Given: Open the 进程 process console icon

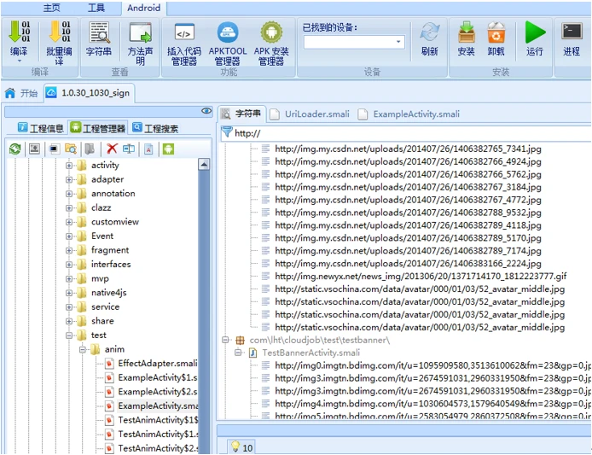Looking at the screenshot, I should (572, 32).
